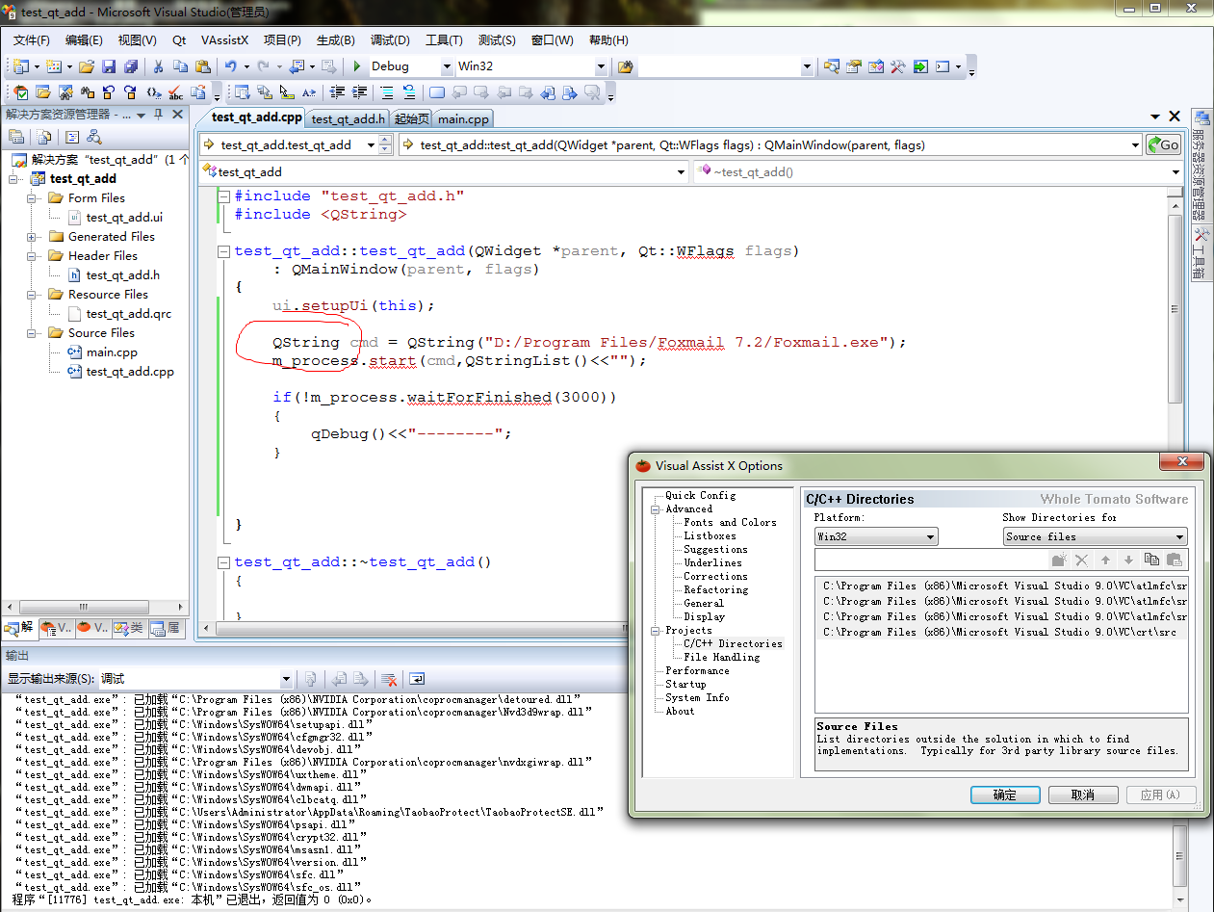Open the 服务器资源管理器 side tab
Viewport: 1214px width, 912px height.
click(1201, 167)
